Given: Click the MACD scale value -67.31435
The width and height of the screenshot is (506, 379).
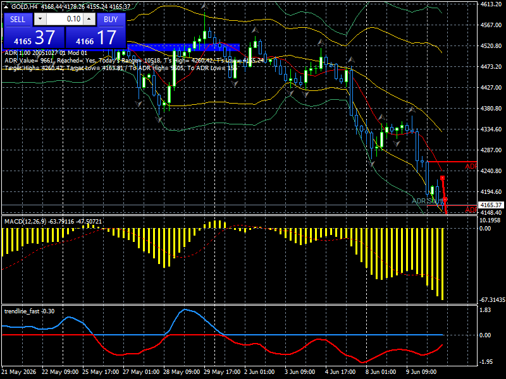Looking at the screenshot, I should (x=492, y=299).
